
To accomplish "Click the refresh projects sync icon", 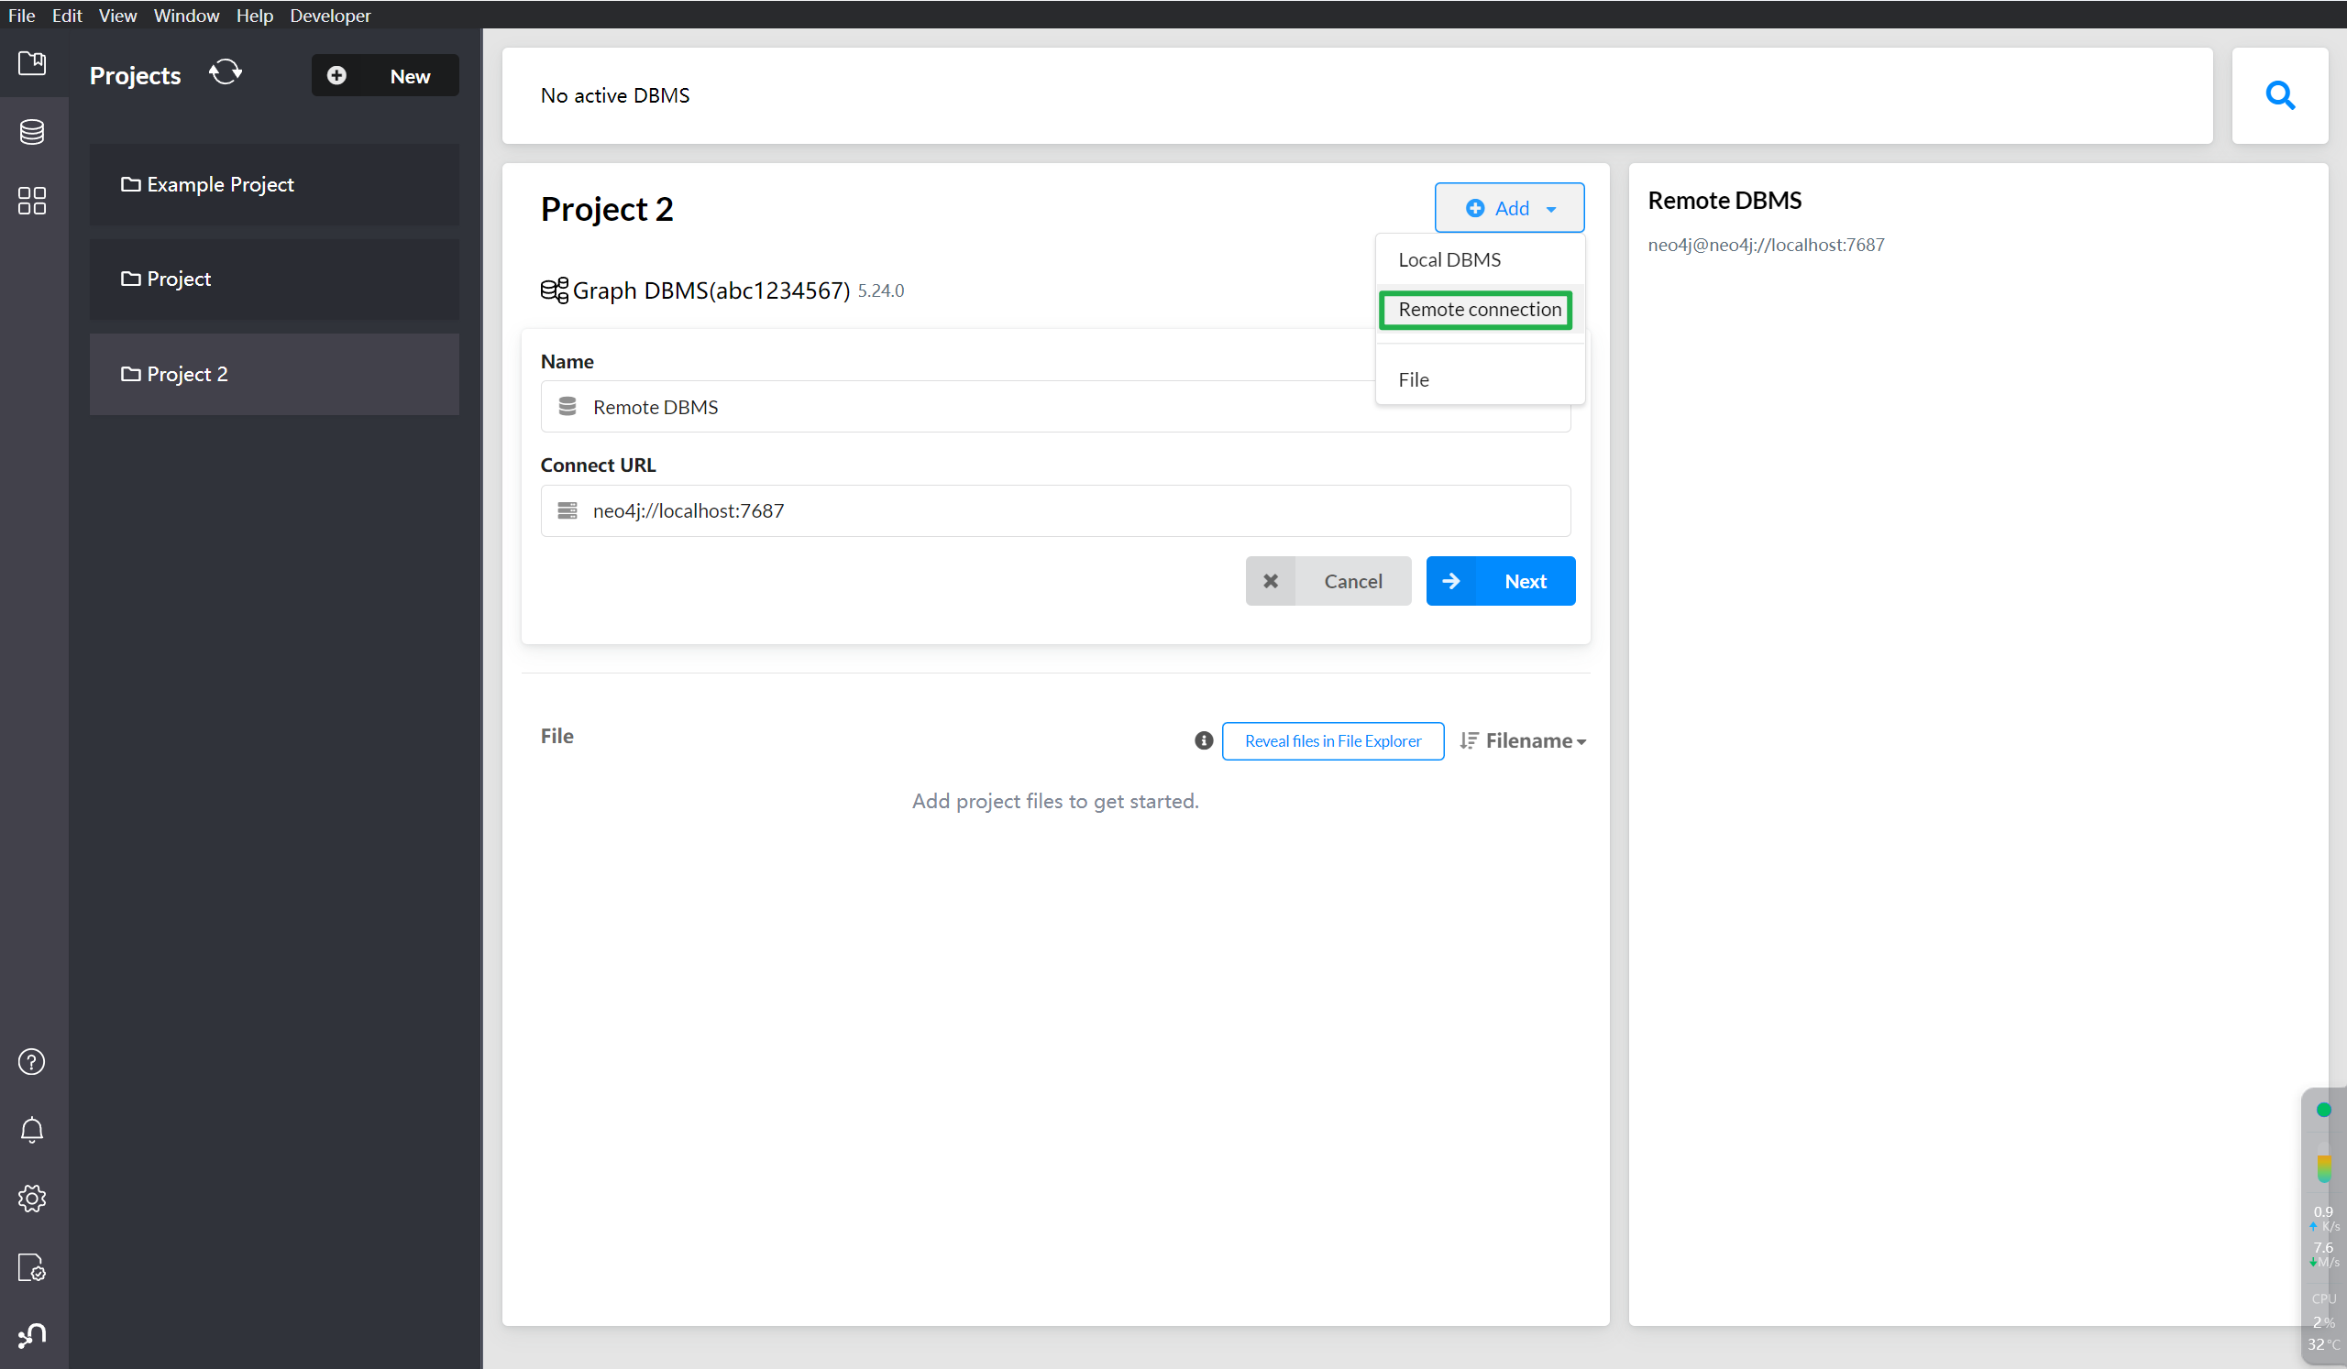I will tap(226, 72).
